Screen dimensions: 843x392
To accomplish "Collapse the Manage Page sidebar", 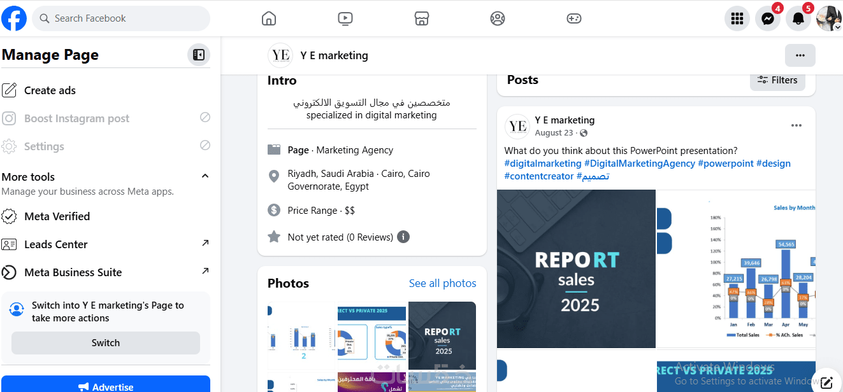I will pos(199,55).
